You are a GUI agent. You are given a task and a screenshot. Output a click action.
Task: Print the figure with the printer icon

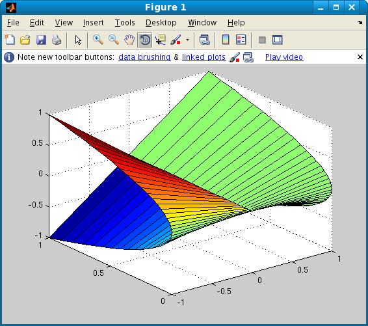[57, 40]
